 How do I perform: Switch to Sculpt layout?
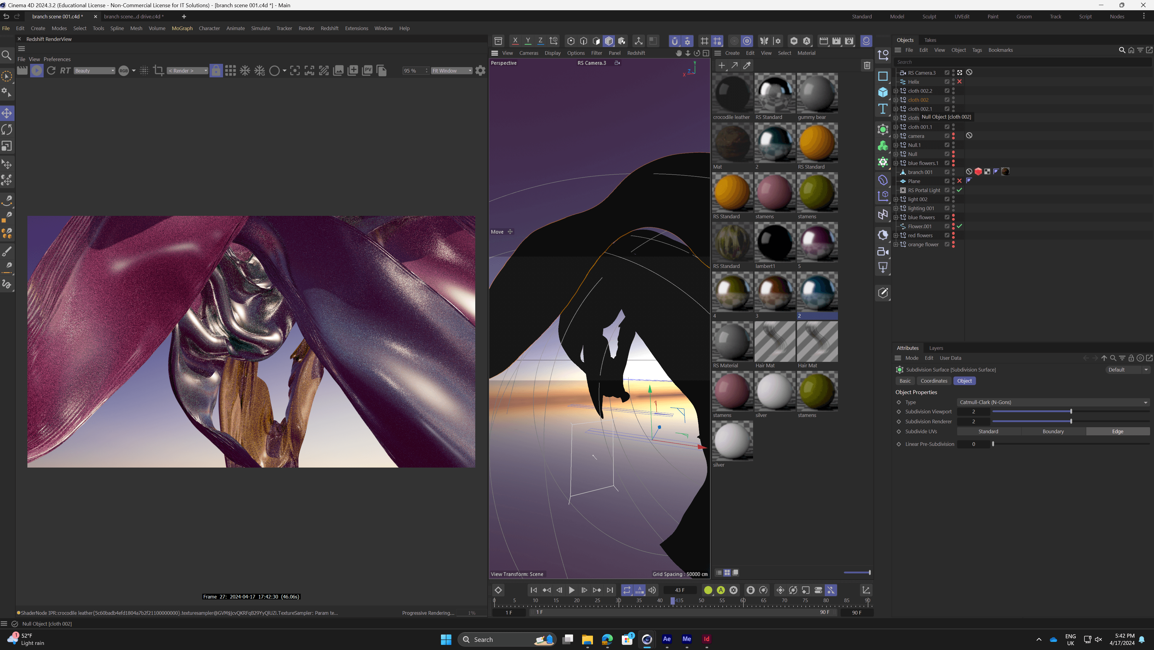point(929,17)
